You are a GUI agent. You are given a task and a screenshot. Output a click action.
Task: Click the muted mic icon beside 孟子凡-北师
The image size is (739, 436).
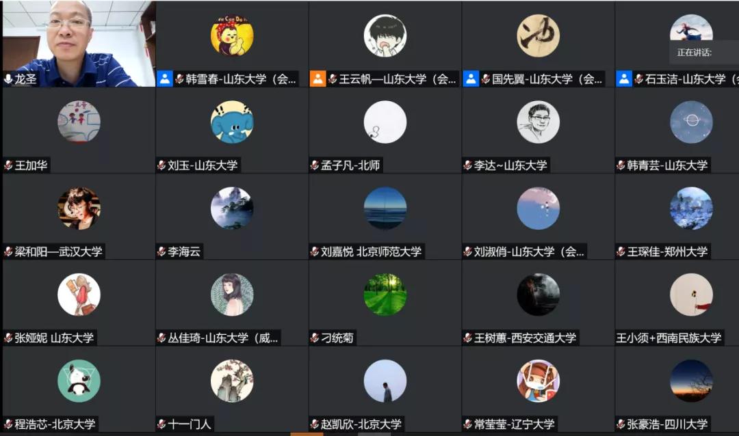click(x=314, y=165)
